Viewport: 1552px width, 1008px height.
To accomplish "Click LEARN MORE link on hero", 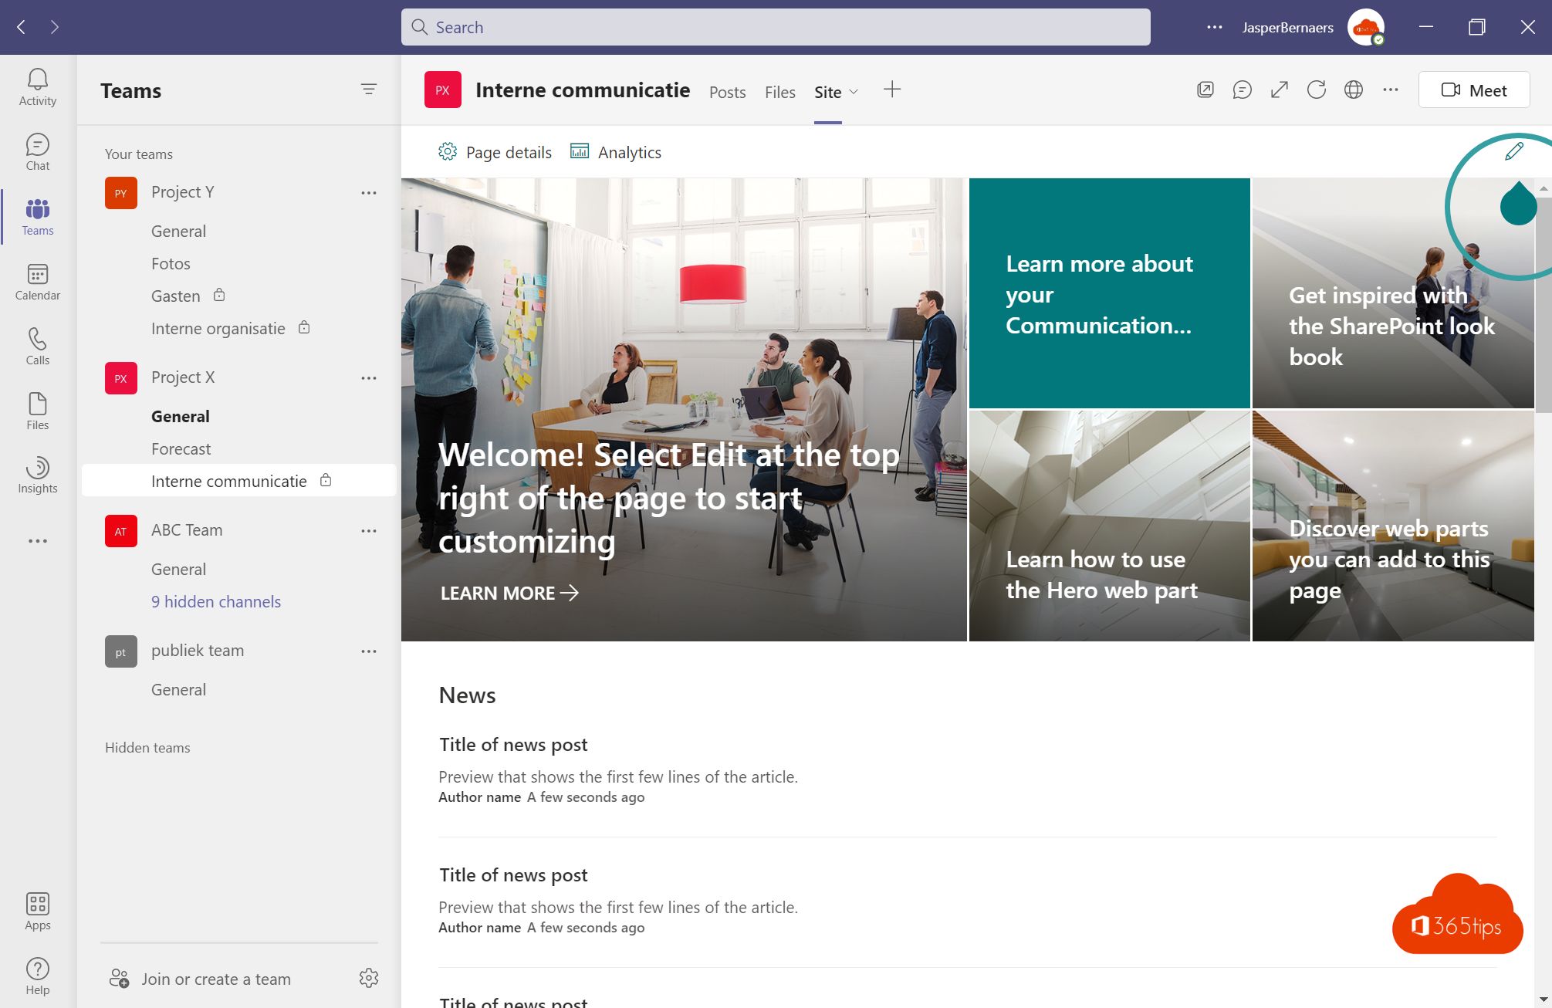I will tap(509, 593).
